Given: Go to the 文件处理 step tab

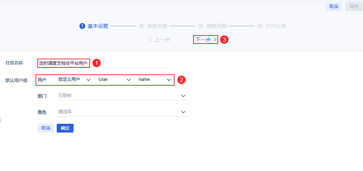Looking at the screenshot, I should pos(276,26).
